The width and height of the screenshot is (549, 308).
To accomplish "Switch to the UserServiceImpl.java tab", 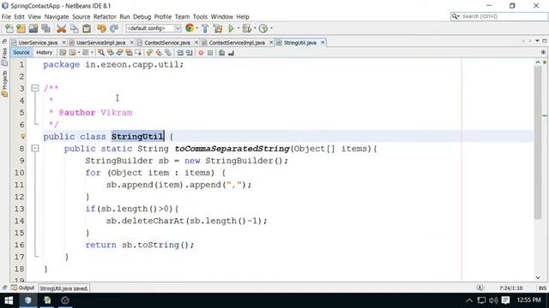I will (101, 43).
